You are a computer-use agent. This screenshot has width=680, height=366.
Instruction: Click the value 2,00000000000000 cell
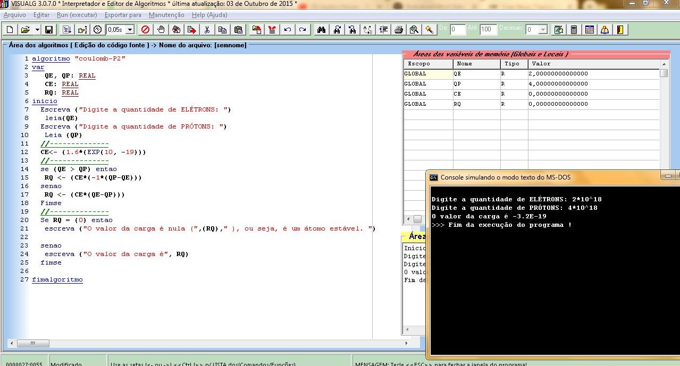tap(594, 74)
